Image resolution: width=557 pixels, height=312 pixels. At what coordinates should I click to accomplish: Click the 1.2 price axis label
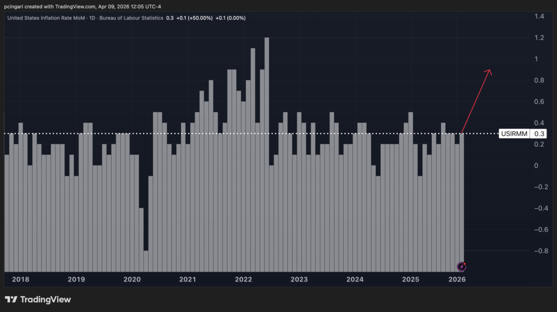[539, 38]
